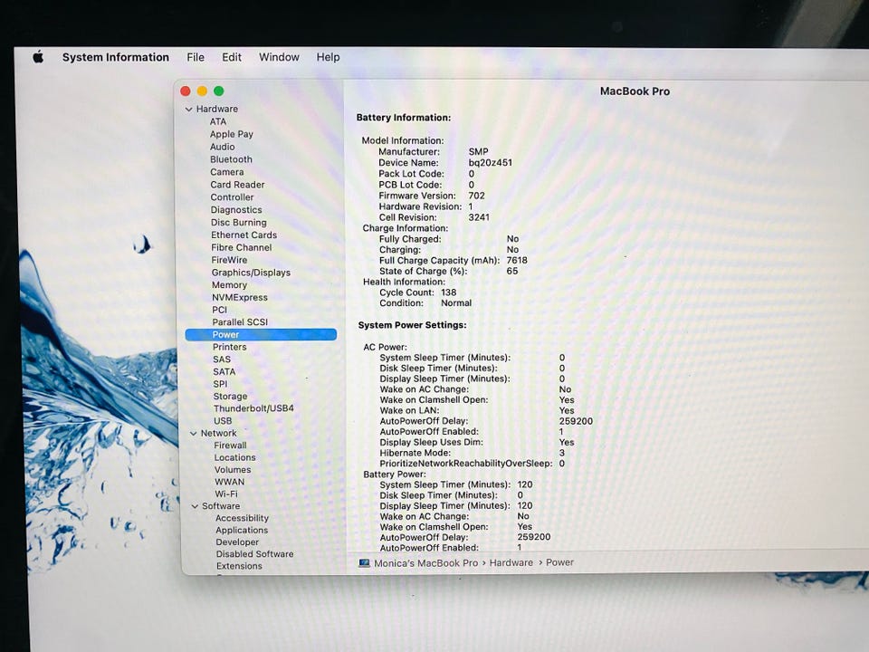Screen dimensions: 869x652
Task: Collapse the Network section
Action: pyautogui.click(x=194, y=433)
